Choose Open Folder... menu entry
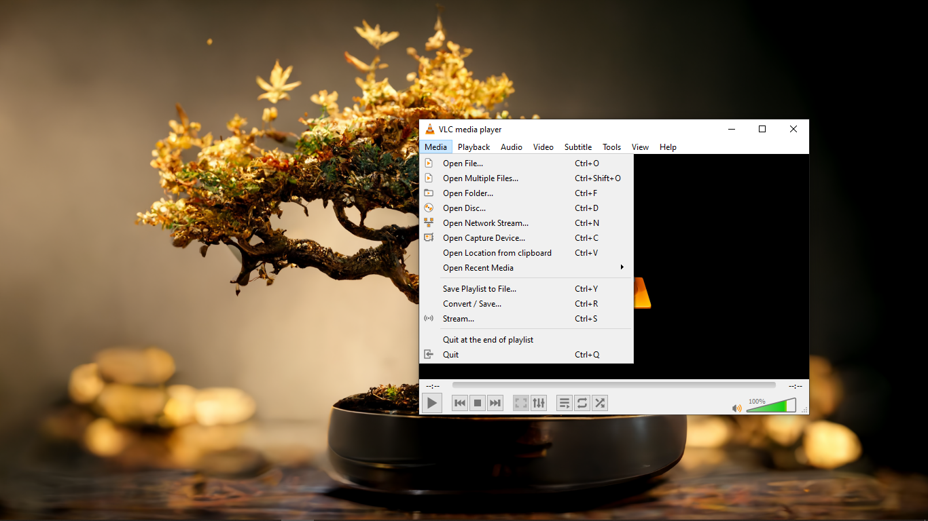 click(527, 193)
